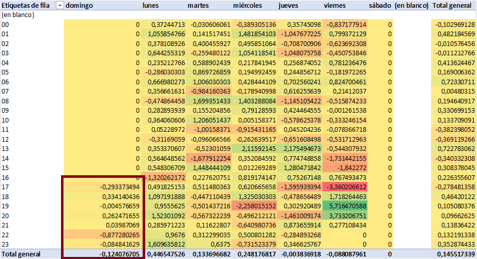
Task: Select the jueves column header
Action: [288, 5]
